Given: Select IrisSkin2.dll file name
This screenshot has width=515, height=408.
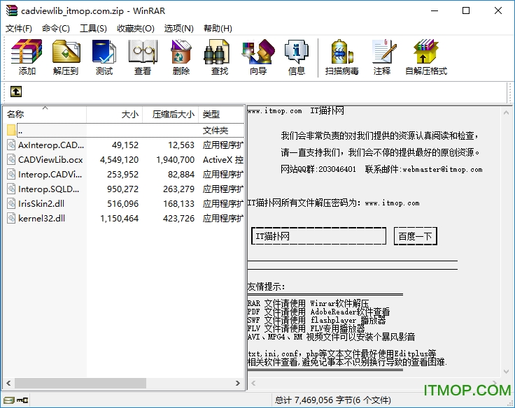Looking at the screenshot, I should 41,204.
